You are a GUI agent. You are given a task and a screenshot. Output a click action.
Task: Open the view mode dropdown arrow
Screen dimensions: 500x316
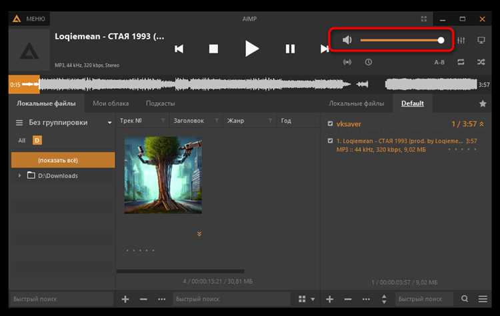click(x=313, y=299)
